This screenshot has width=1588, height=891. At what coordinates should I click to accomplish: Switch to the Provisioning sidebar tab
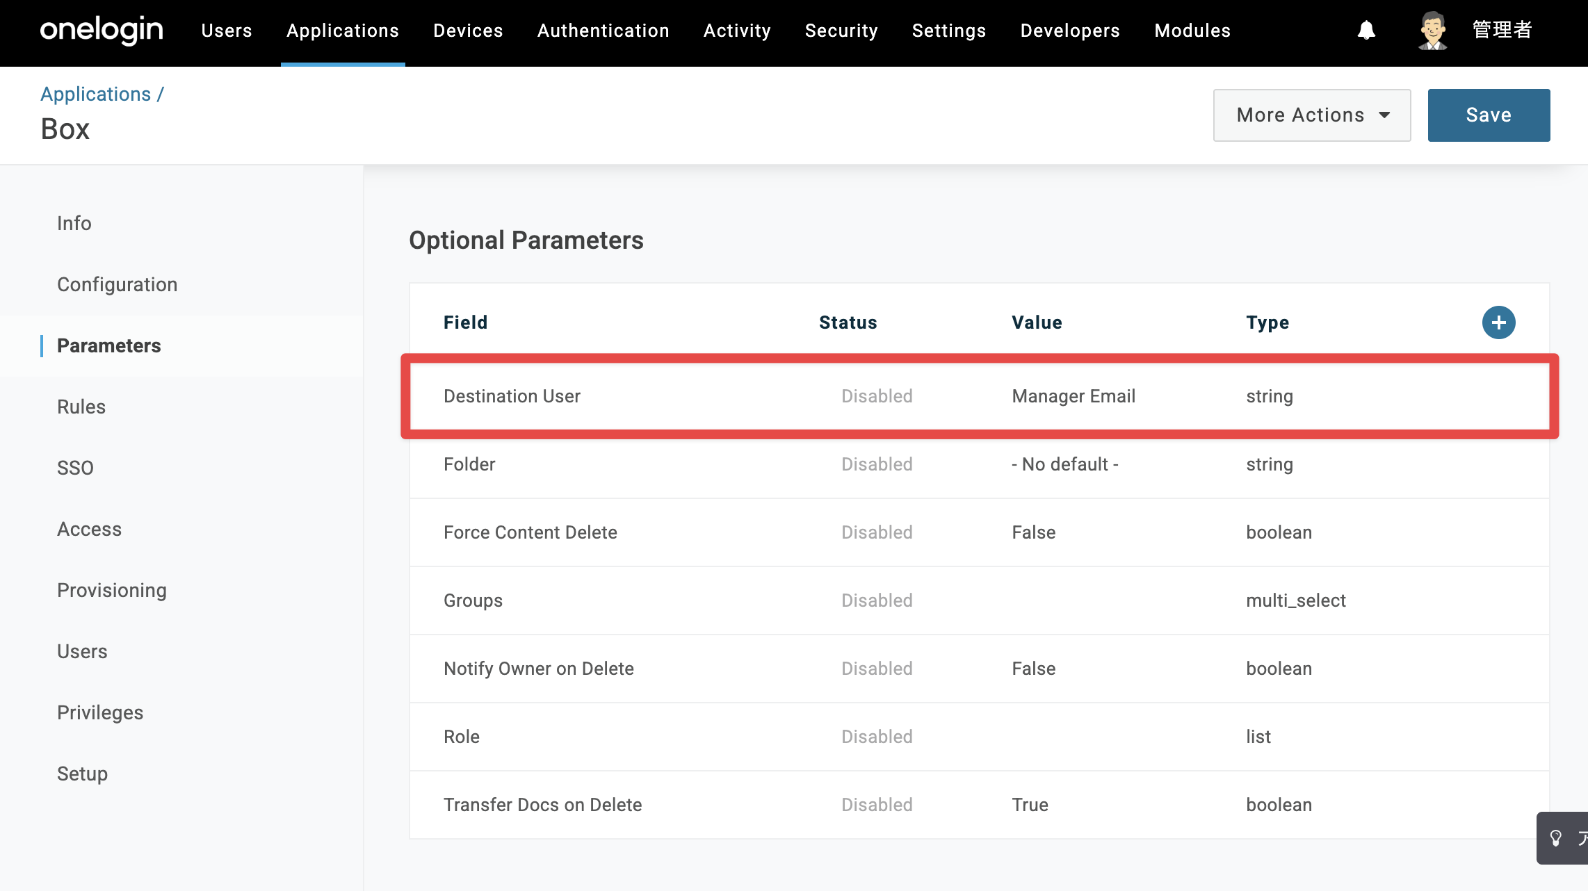(x=112, y=590)
